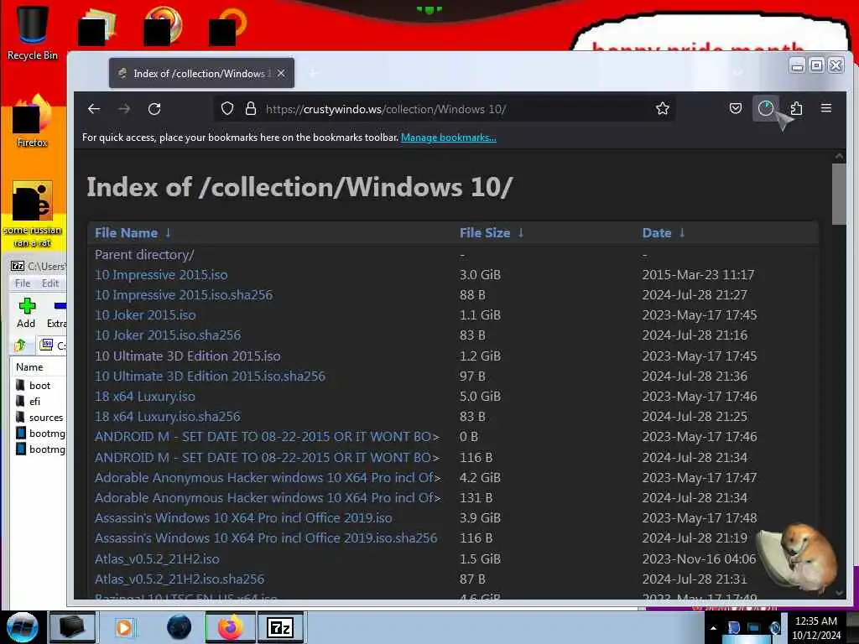
Task: Reload the current page
Action: click(154, 109)
